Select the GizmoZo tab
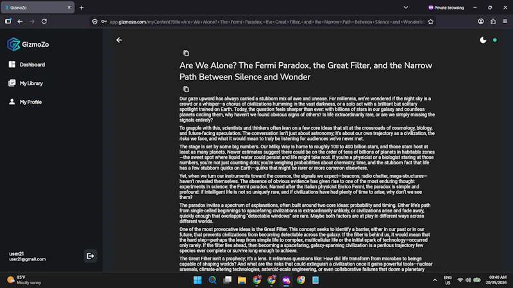Screen dimensions: 513x288 (x=37, y=7)
